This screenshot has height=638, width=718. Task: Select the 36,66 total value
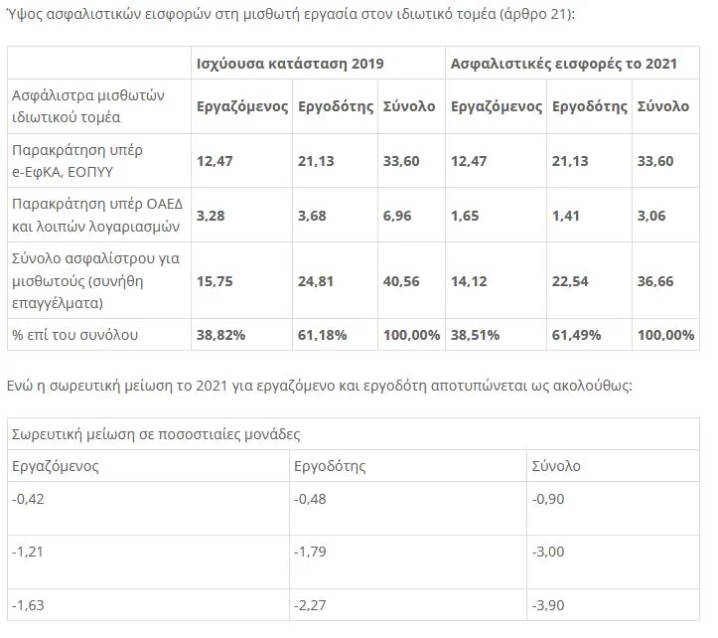656,281
